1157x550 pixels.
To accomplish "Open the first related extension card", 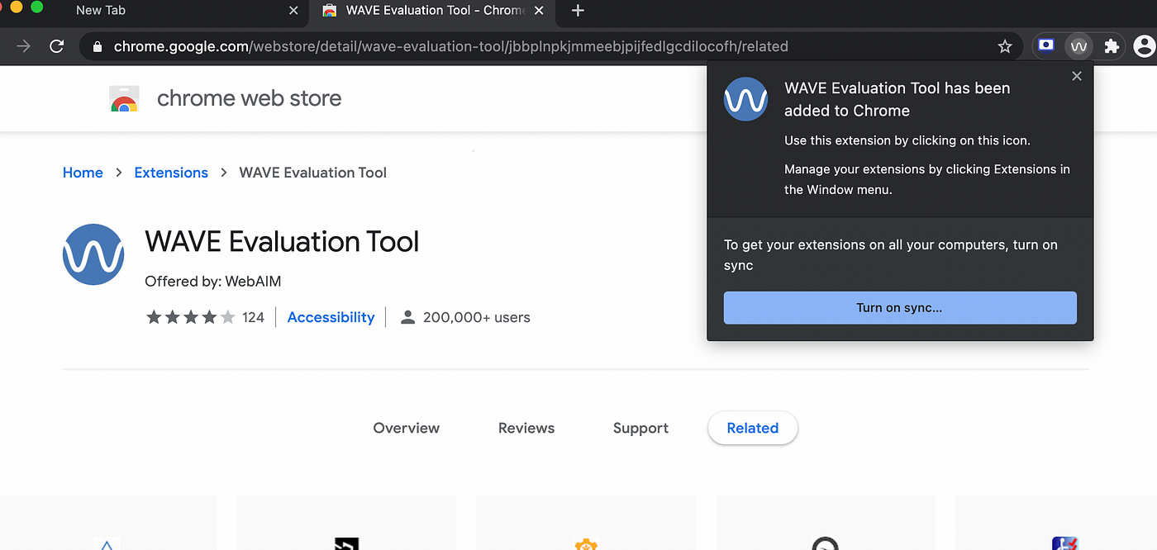I will (107, 523).
